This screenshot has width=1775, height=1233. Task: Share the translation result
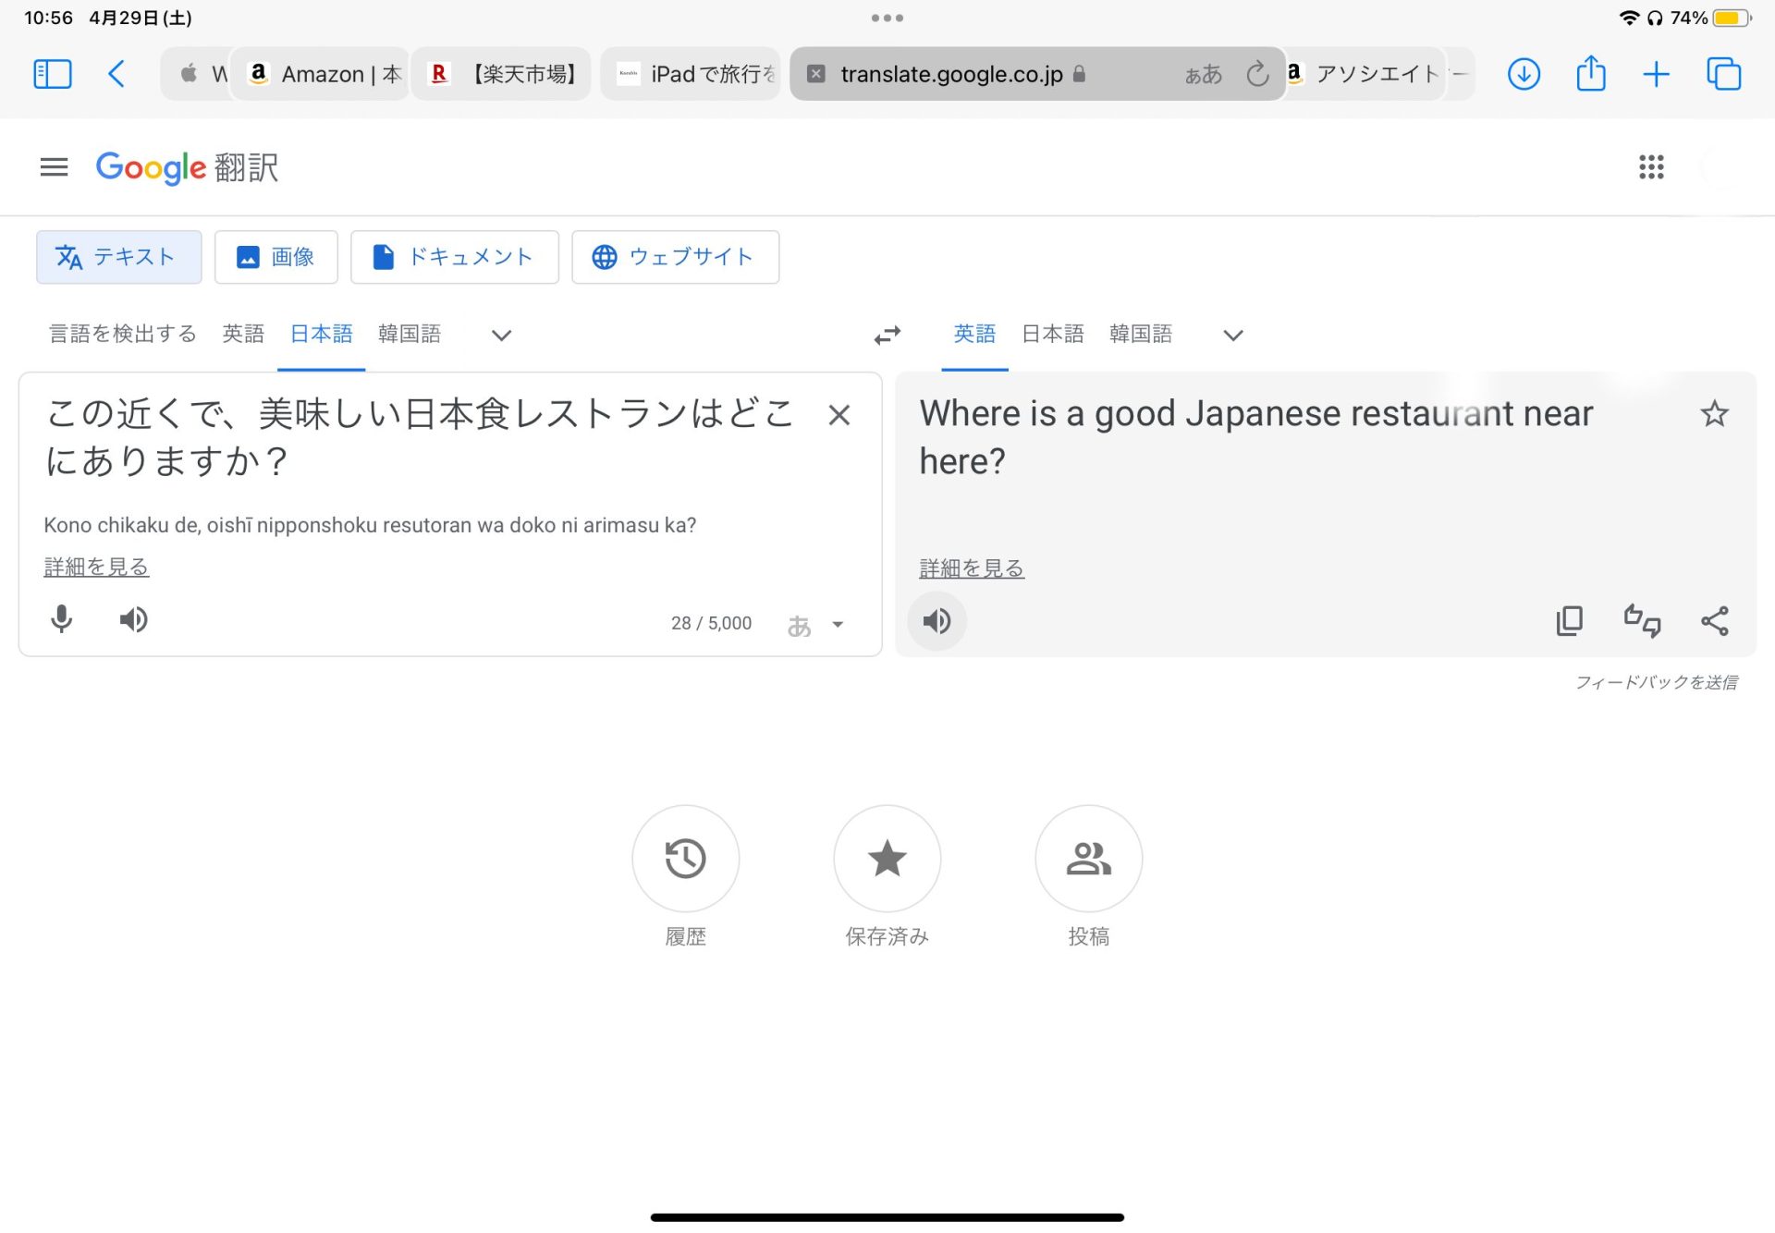click(x=1714, y=621)
